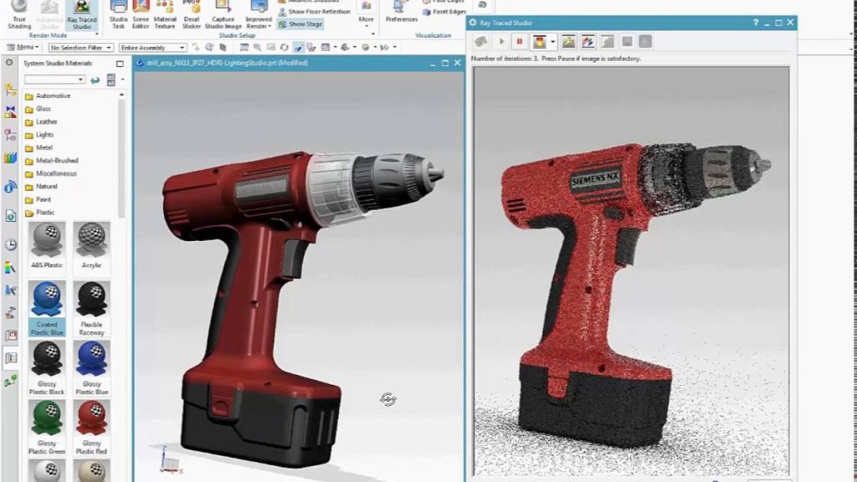857x482 pixels.
Task: Open the Scene Editor
Action: [140, 13]
